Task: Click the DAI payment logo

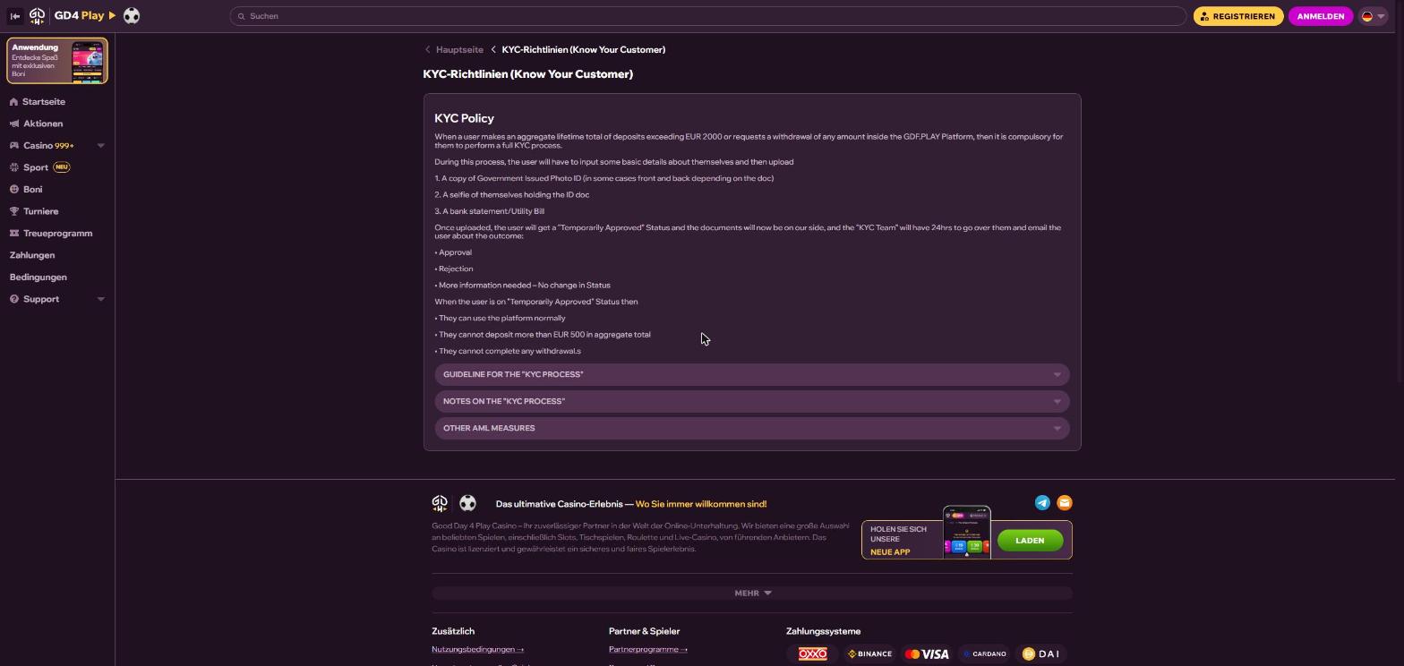Action: (1041, 654)
